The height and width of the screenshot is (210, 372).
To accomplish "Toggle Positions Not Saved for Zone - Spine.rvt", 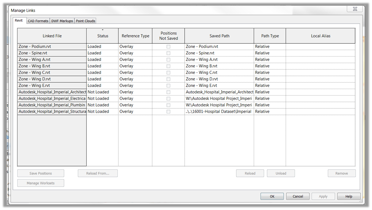I will [x=168, y=53].
